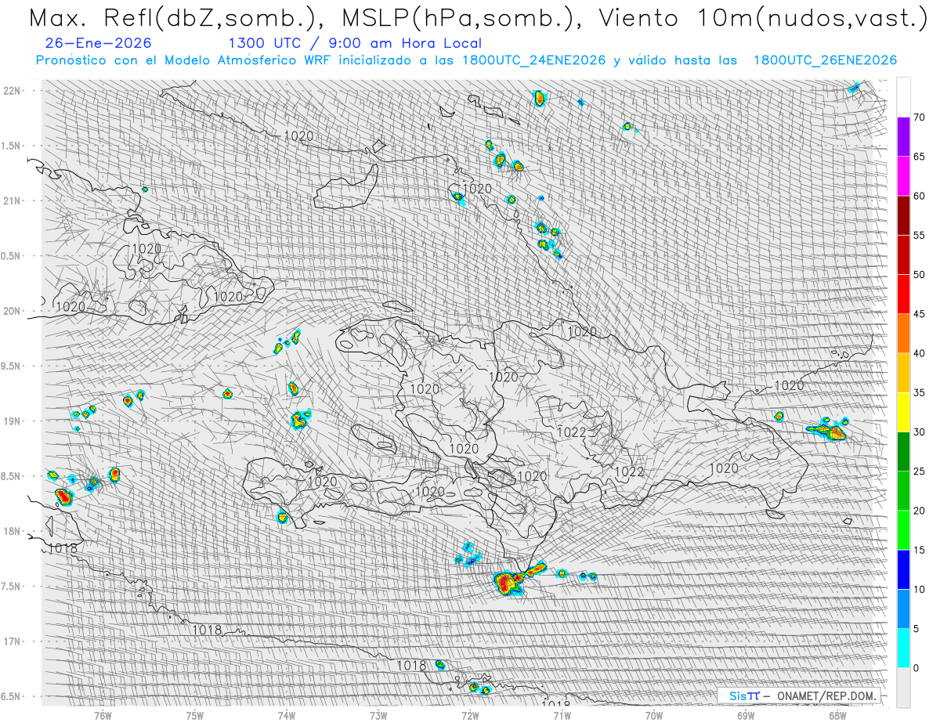Click the magenta 60–65 dBZ colorbar segment

[x=903, y=176]
